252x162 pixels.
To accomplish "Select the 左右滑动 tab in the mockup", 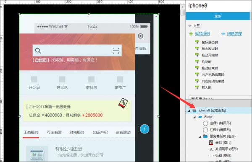I will coord(123,132).
